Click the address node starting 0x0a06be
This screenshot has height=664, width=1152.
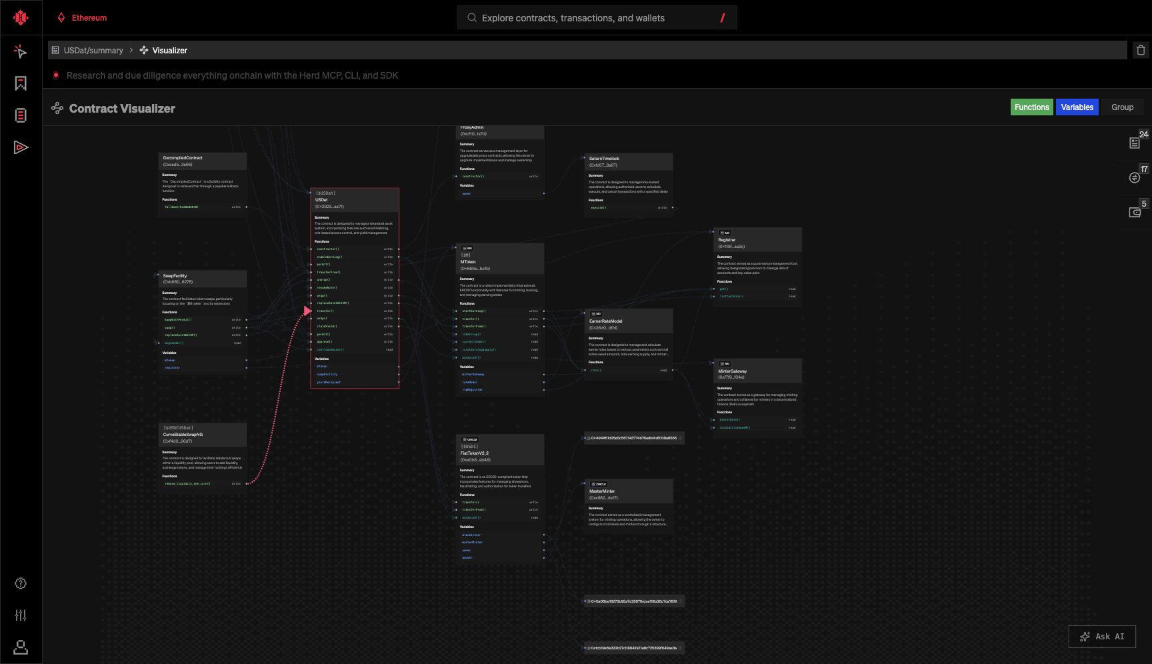(x=633, y=601)
